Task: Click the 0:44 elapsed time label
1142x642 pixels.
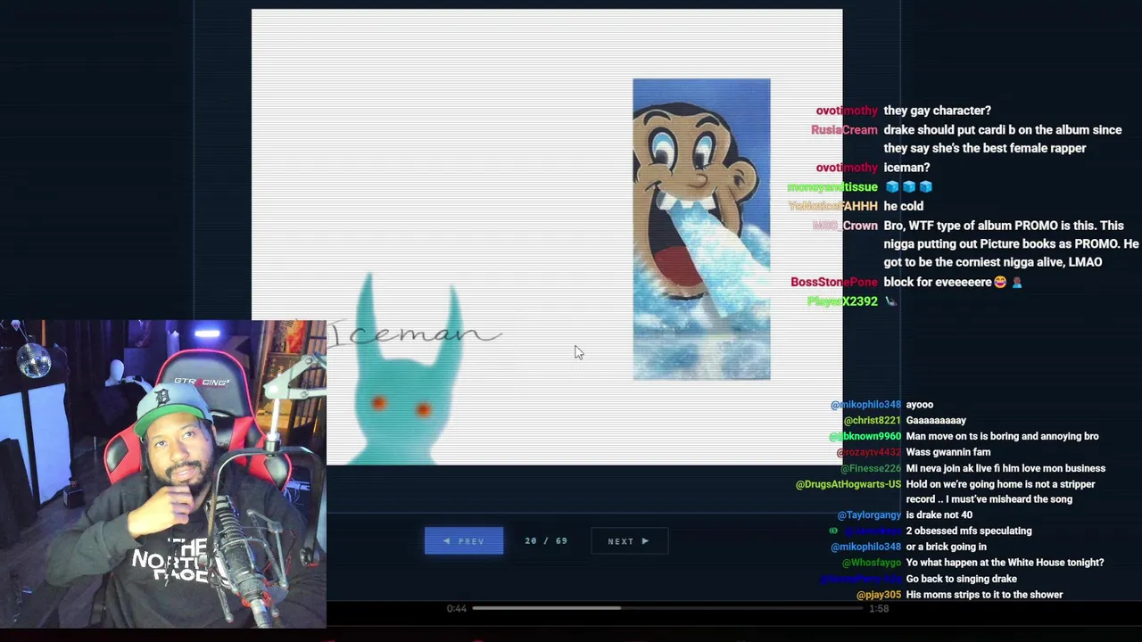Action: click(x=457, y=608)
